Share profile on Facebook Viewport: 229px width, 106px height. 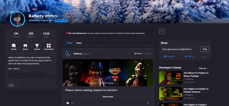click(169, 56)
